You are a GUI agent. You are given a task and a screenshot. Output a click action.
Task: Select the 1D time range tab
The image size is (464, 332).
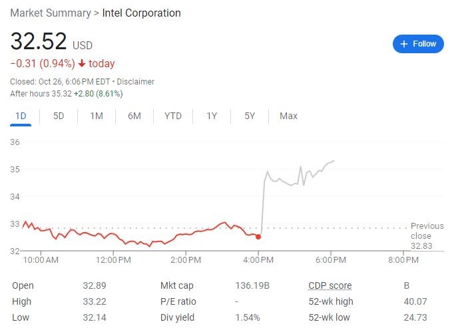click(21, 116)
